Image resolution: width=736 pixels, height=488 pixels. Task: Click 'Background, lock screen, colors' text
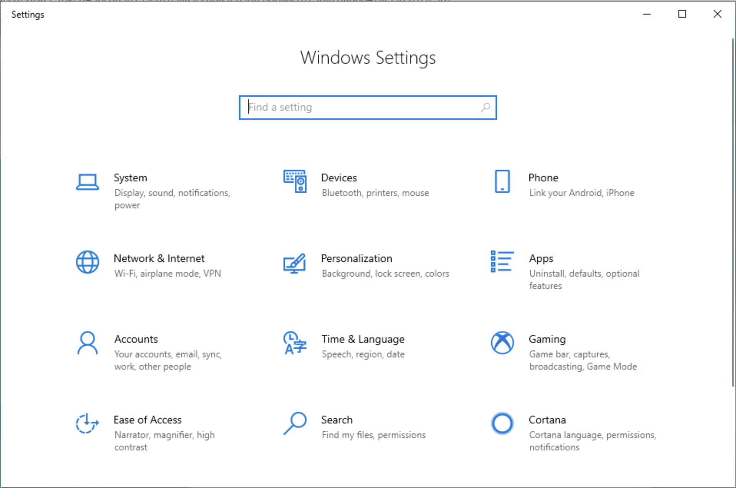click(x=385, y=273)
